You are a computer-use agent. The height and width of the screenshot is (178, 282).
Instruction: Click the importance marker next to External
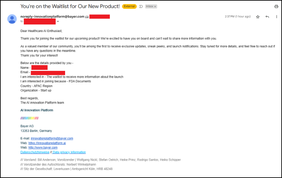pyautogui.click(x=141, y=7)
